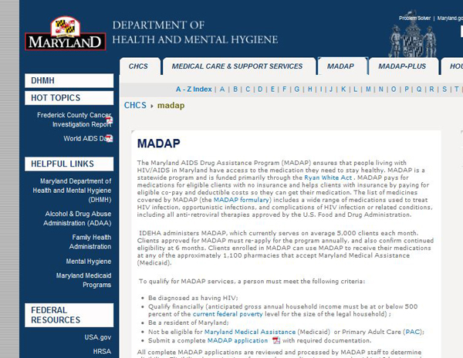Jump to index letter P
Viewport: 463px width, 358px height.
(407, 89)
